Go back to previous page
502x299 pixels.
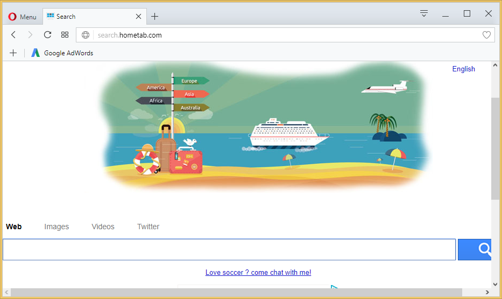(13, 34)
